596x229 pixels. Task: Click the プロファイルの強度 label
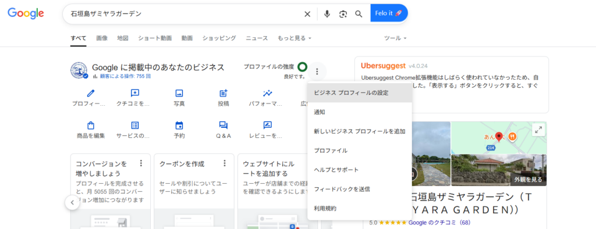(269, 67)
